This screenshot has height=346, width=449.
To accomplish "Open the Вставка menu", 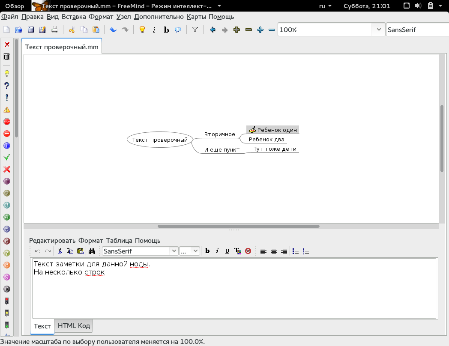I will click(74, 17).
